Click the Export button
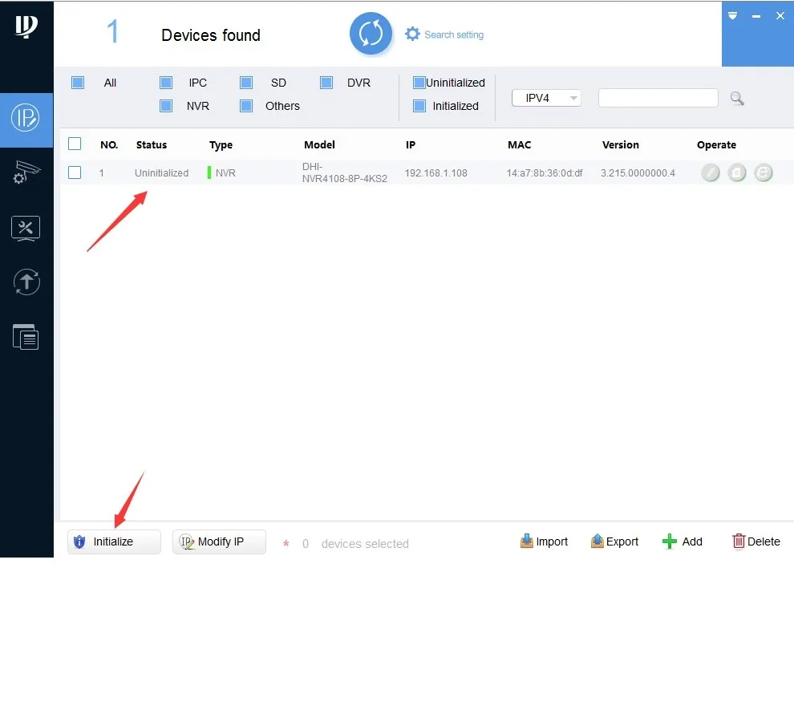794x722 pixels. click(614, 541)
